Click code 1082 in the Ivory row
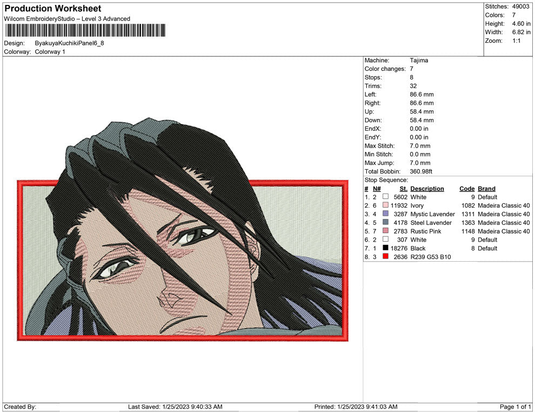The image size is (535, 412). point(468,205)
